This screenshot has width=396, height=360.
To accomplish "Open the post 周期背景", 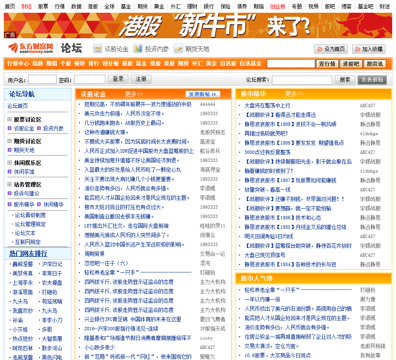I will tap(94, 254).
